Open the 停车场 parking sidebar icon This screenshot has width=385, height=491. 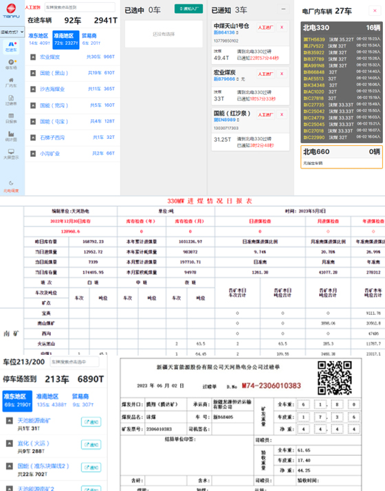[x=11, y=65]
